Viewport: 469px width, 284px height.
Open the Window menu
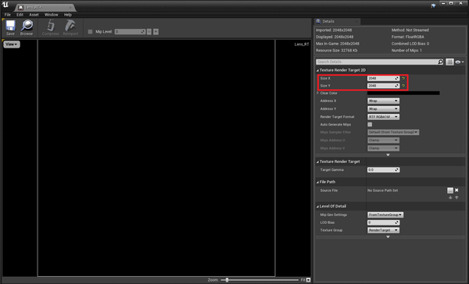click(x=51, y=15)
